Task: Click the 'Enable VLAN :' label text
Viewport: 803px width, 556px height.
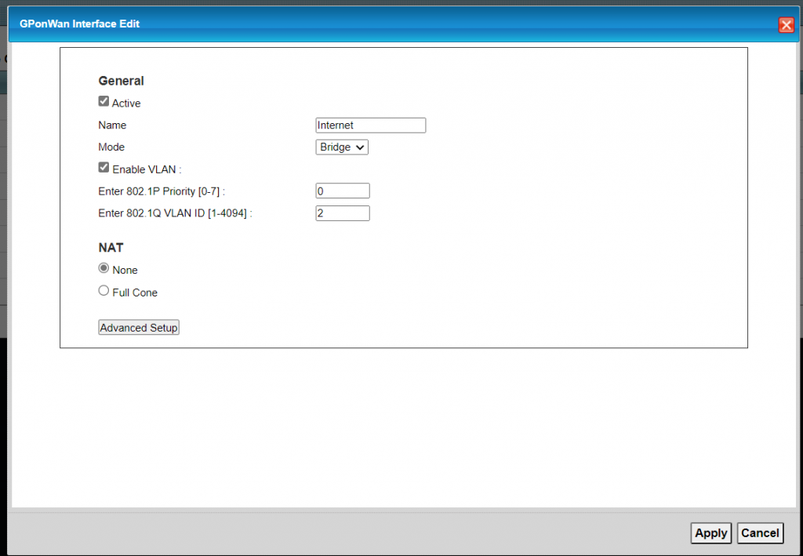Action: tap(147, 169)
